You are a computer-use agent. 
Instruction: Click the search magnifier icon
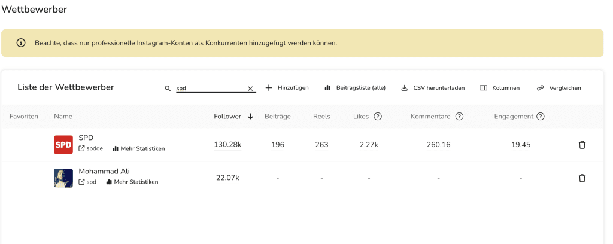pos(168,88)
